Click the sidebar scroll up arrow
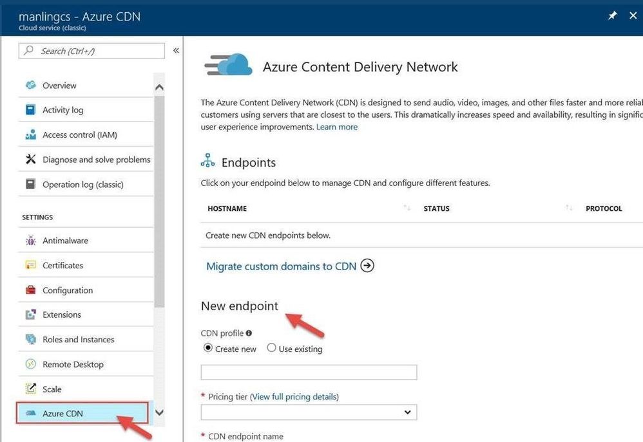 tap(160, 87)
